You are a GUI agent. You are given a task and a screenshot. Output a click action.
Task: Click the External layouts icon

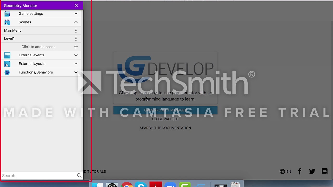(x=7, y=64)
